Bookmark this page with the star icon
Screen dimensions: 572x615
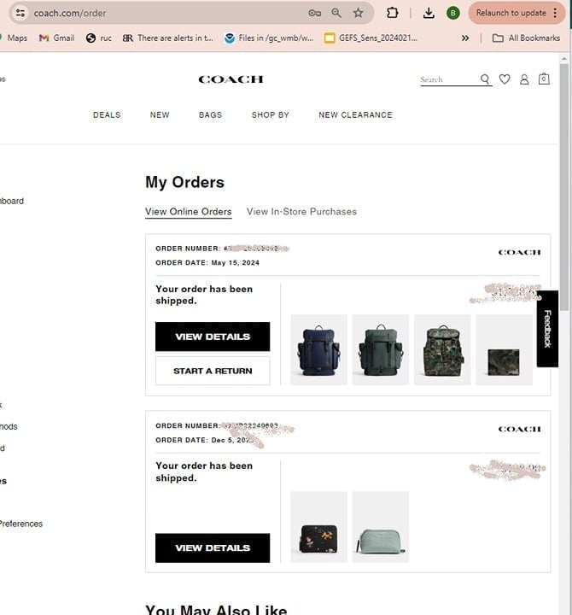359,13
